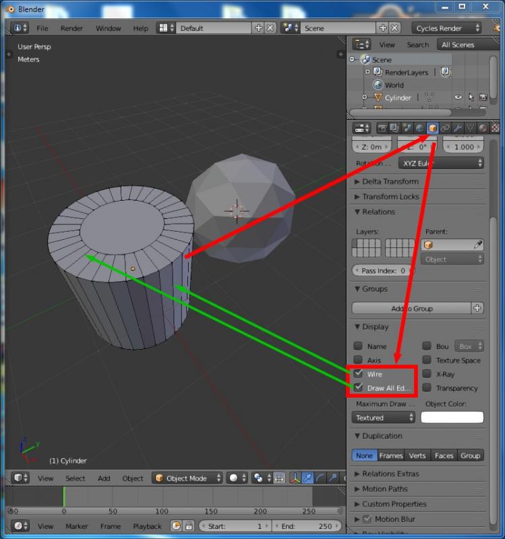Click the 3D View editor type icon
This screenshot has height=539, width=505.
click(20, 478)
